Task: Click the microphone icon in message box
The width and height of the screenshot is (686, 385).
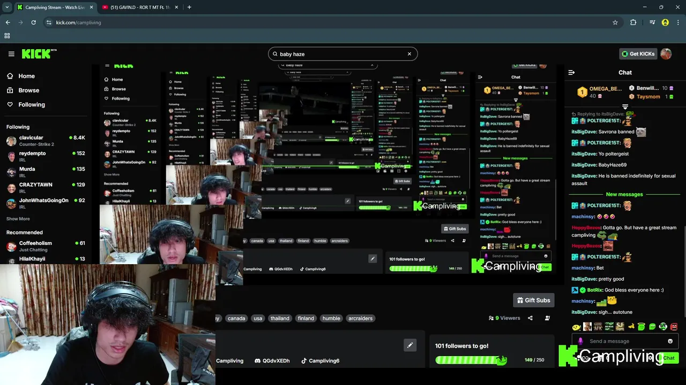Action: (580, 341)
